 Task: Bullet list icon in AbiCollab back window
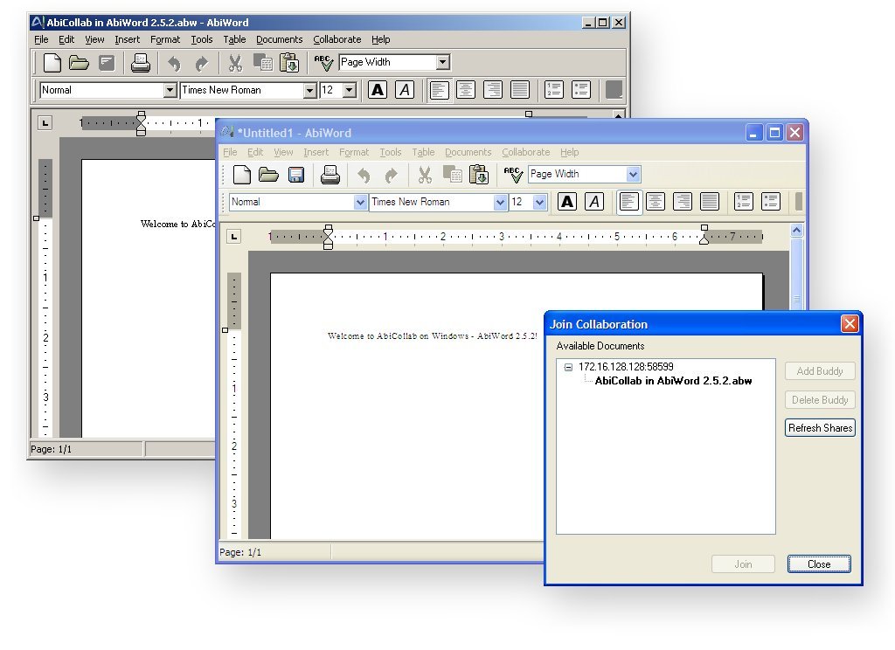581,90
